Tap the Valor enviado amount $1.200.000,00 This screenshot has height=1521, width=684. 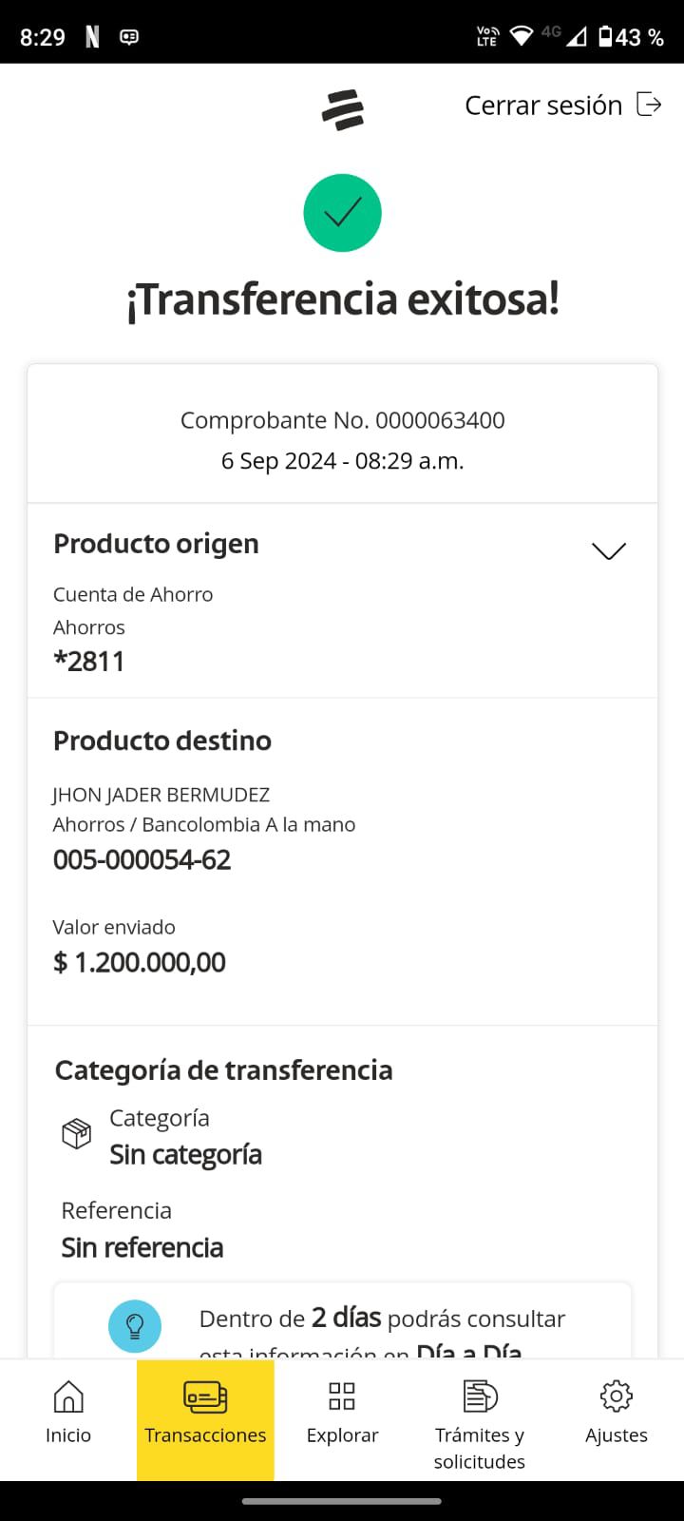click(140, 962)
